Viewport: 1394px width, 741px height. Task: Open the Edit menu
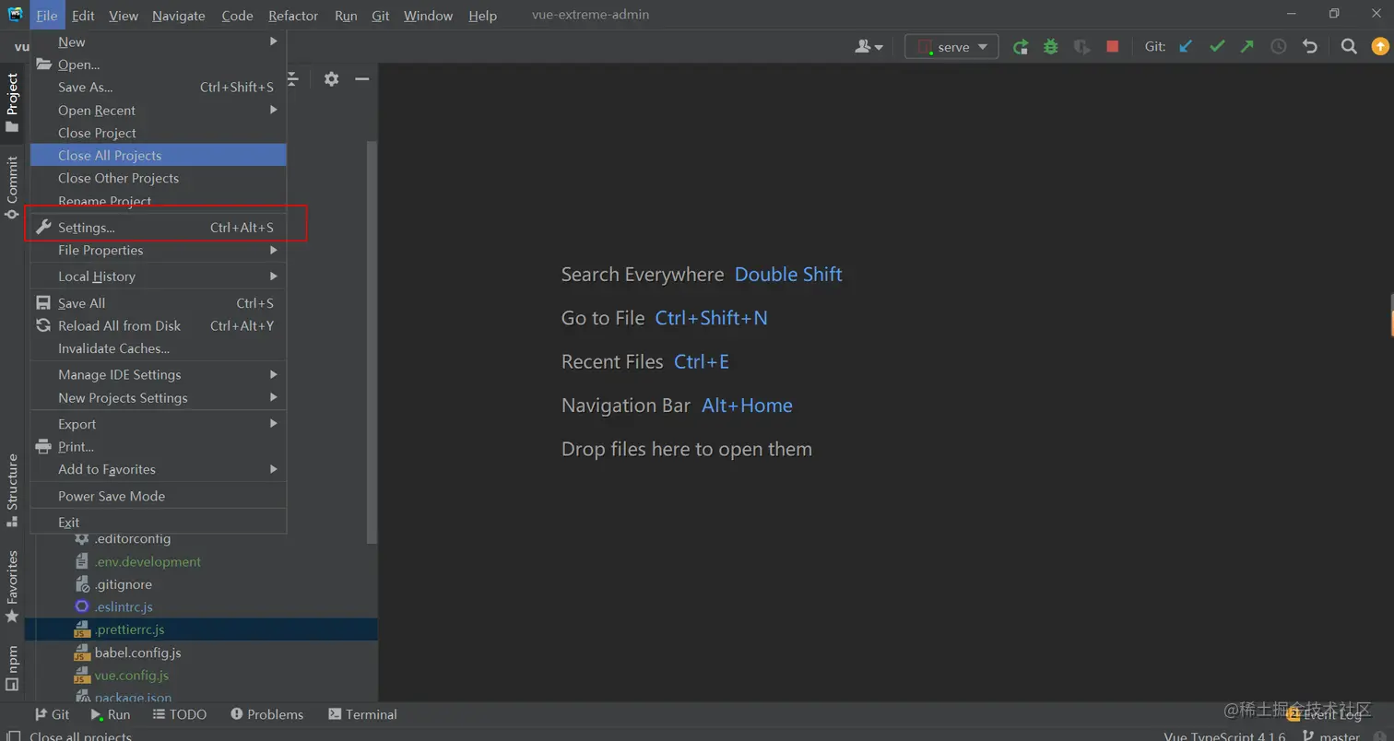point(83,16)
